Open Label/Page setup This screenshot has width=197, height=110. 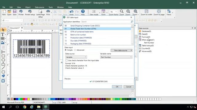(40, 13)
